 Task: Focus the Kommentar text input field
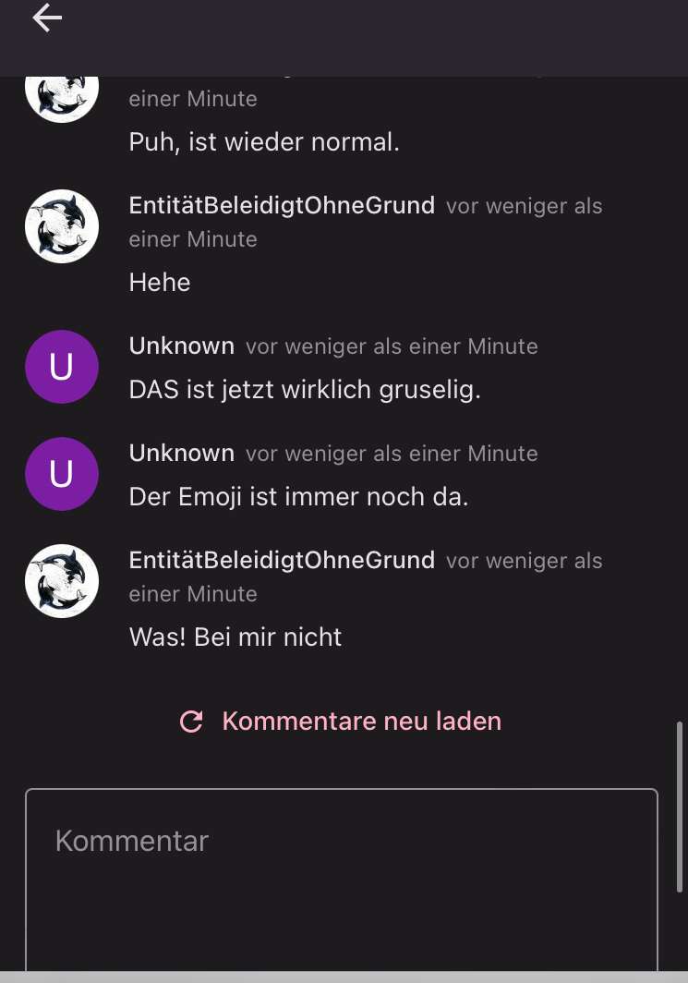pos(342,878)
